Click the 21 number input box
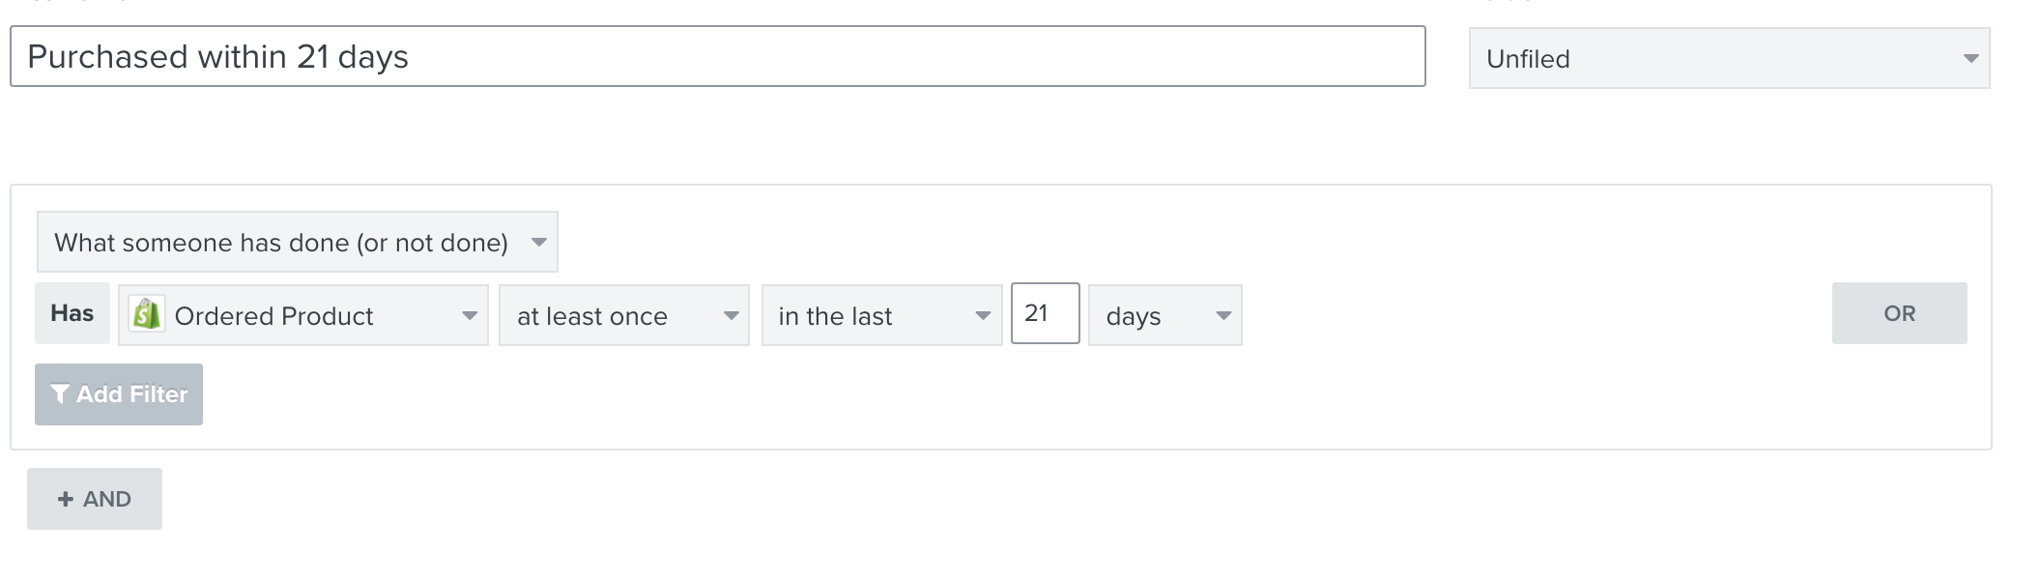Image resolution: width=2041 pixels, height=582 pixels. pyautogui.click(x=1046, y=313)
